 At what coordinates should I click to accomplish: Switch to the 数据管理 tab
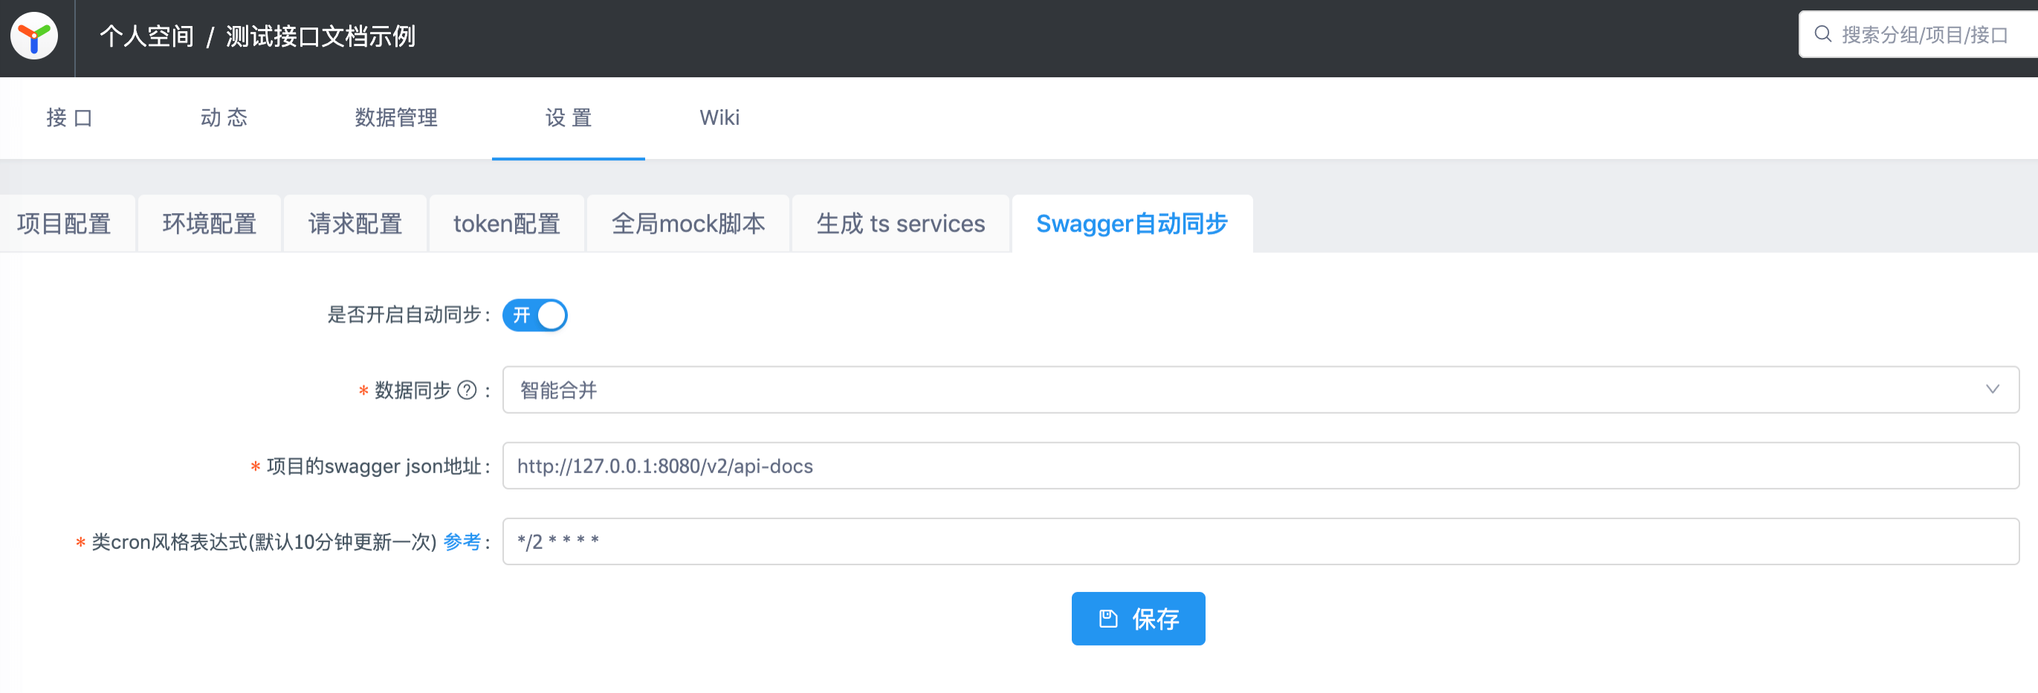395,118
